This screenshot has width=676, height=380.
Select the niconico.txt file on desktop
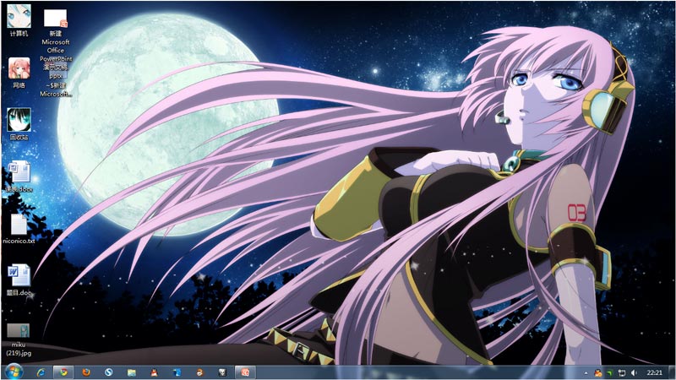(x=19, y=229)
